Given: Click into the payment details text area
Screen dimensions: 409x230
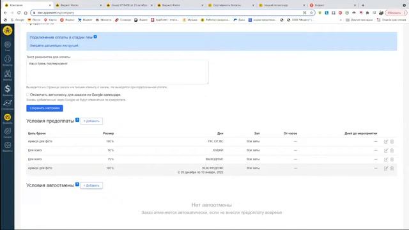Looking at the screenshot, I should point(118,72).
